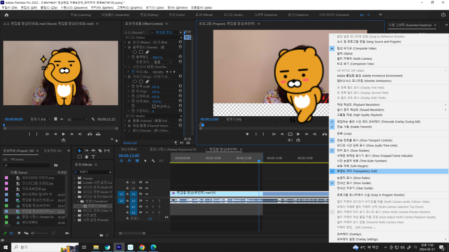
Task: Click Project panel thumbnail zoom slider
Action: [33, 233]
